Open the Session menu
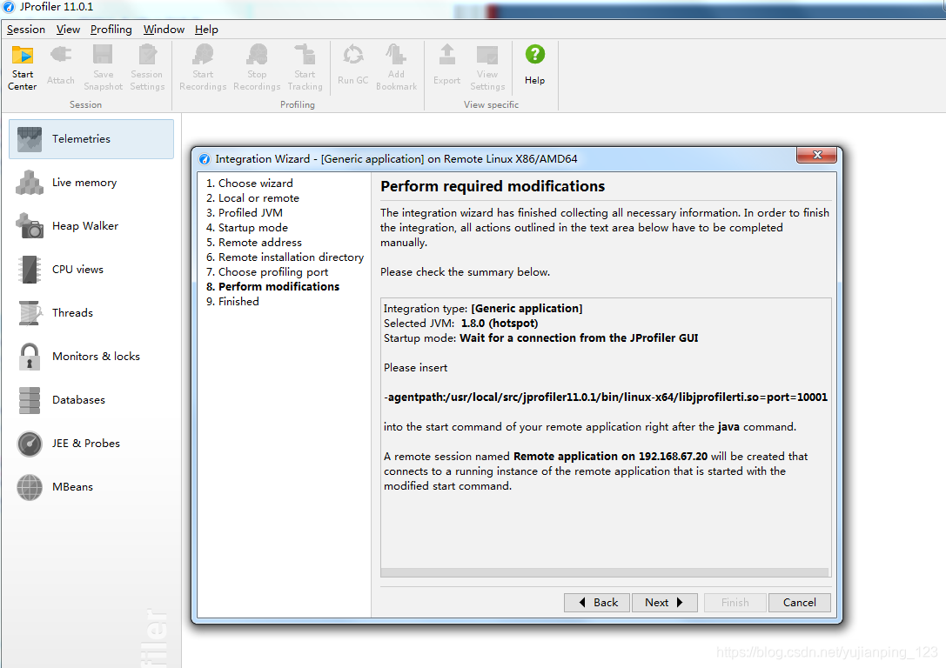The height and width of the screenshot is (668, 946). click(x=26, y=29)
